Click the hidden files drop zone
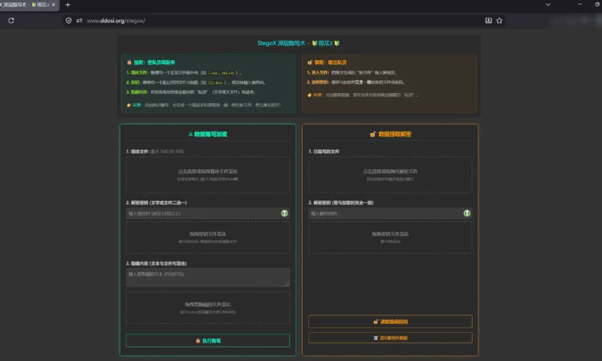 208,308
